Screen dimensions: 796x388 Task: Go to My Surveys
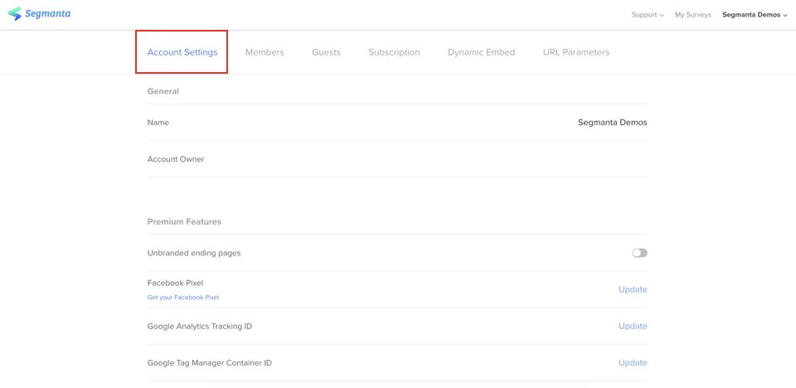point(693,15)
